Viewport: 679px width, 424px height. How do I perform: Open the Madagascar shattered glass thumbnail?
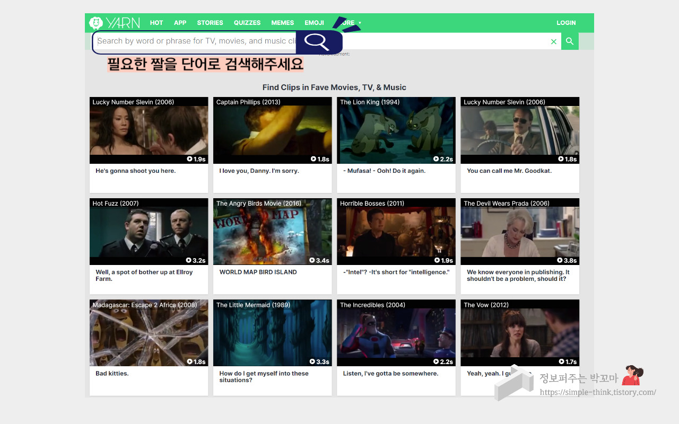(x=149, y=333)
